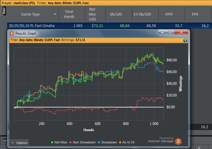Sort by PFR column header
Screen dimensions: 212x149
195,14
